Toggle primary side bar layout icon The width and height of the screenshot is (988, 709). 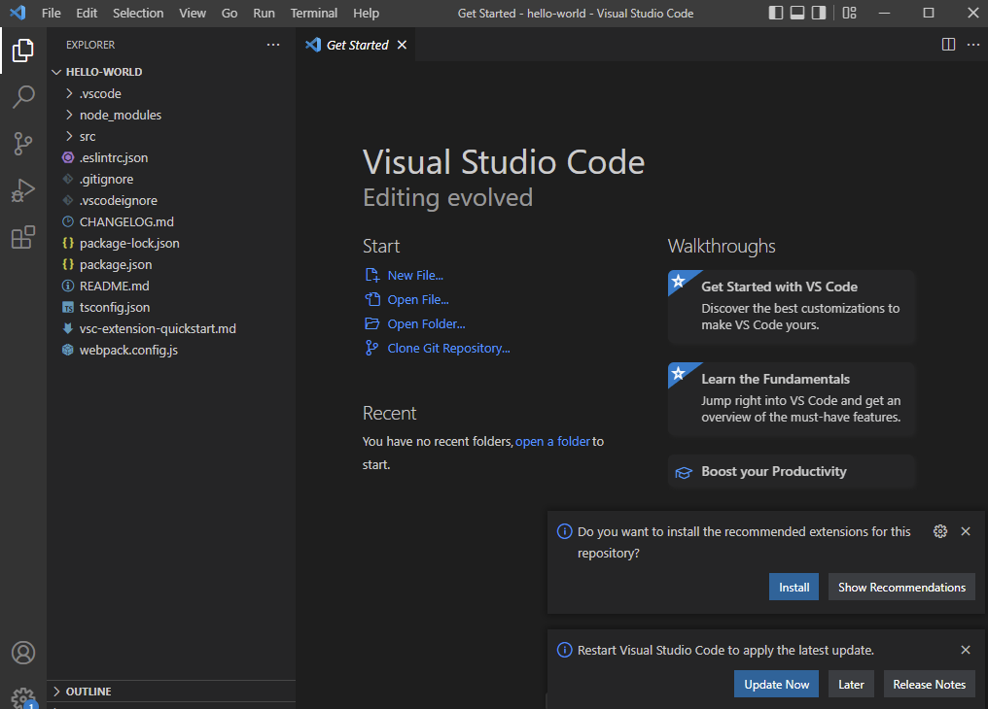coord(776,13)
